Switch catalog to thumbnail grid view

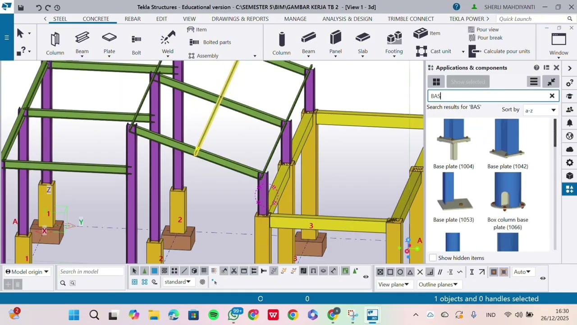coord(436,82)
